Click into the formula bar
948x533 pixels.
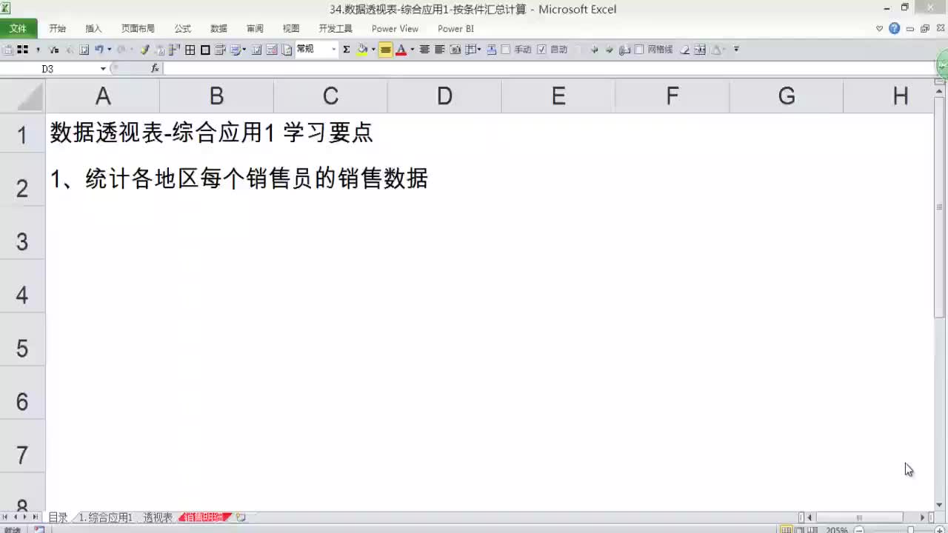pyautogui.click(x=549, y=69)
